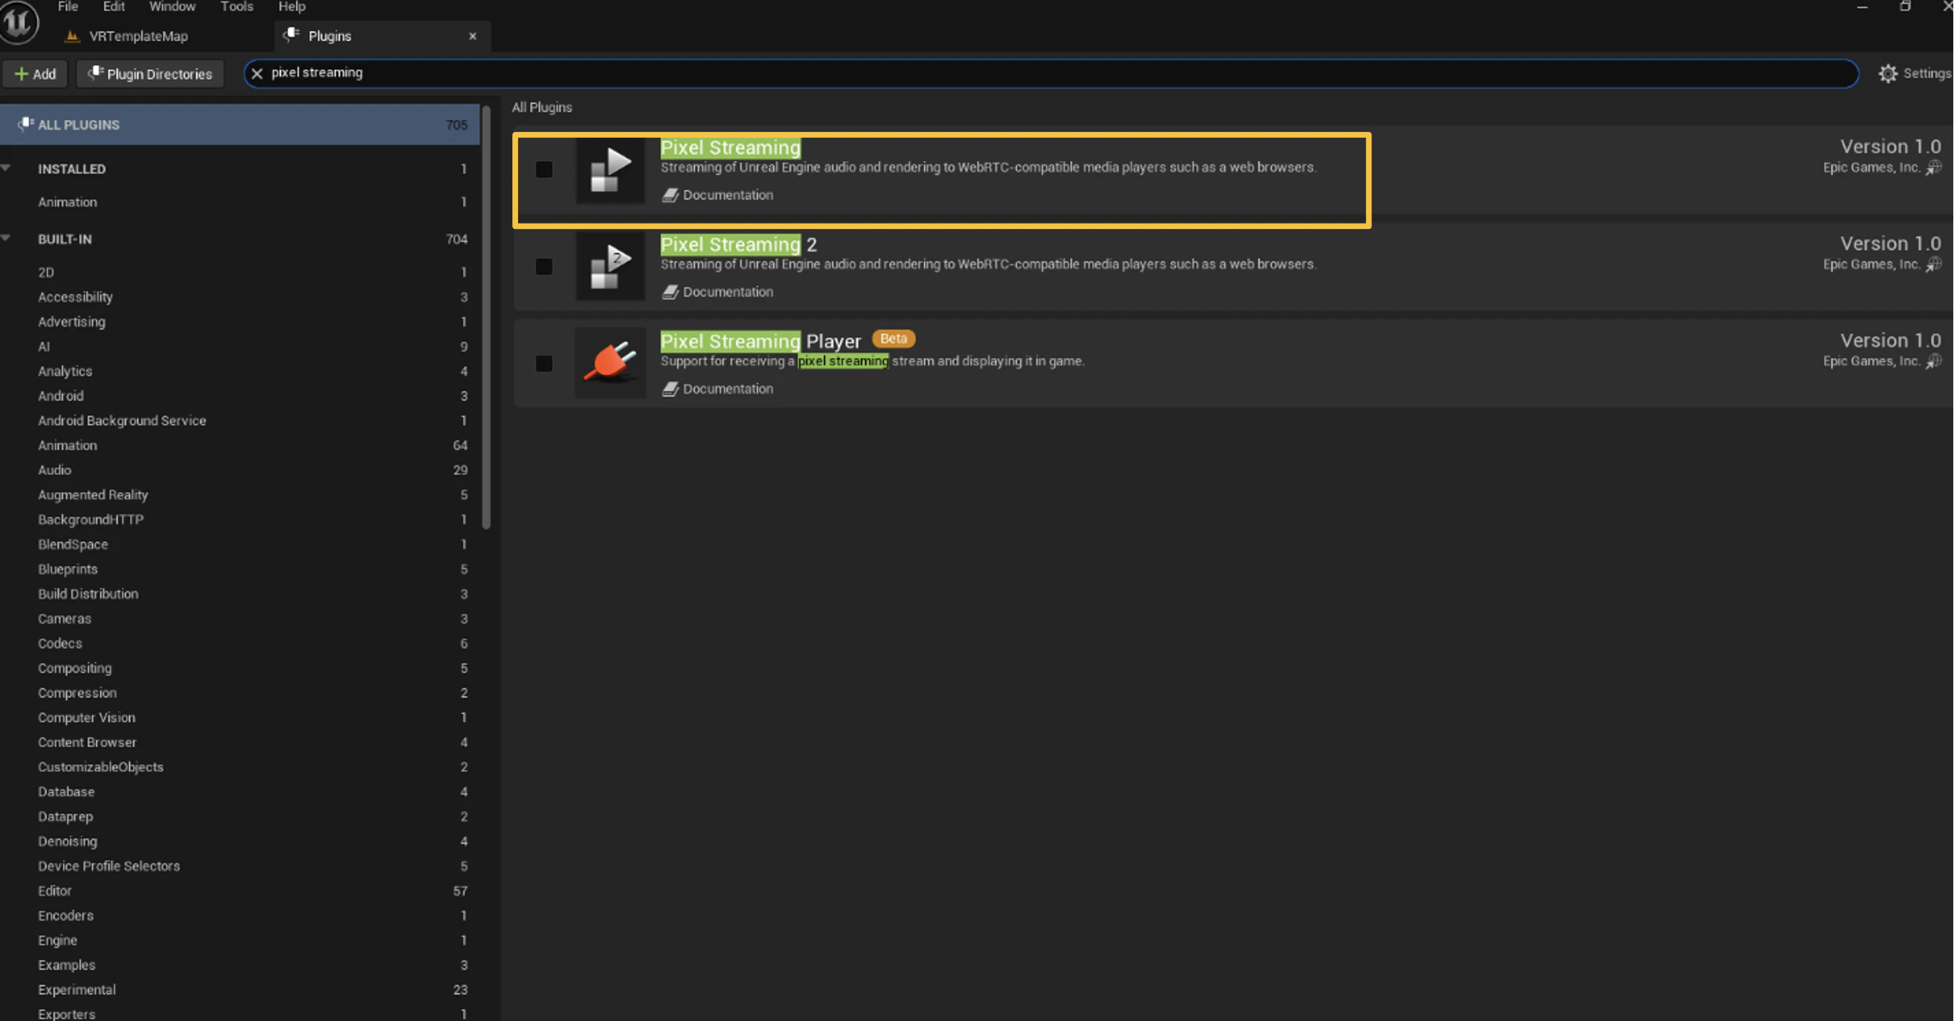Select the Analytics category
Viewport: 1954px width, 1021px height.
pos(239,371)
